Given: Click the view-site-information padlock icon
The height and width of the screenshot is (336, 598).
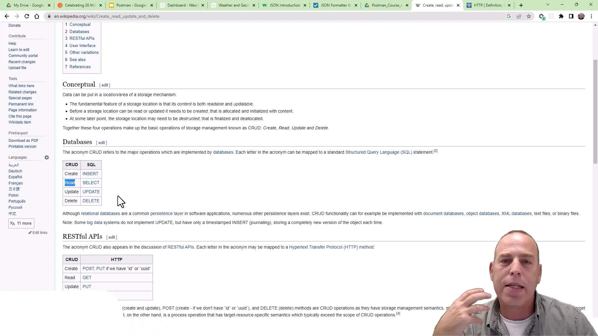Looking at the screenshot, I should pyautogui.click(x=49, y=16).
